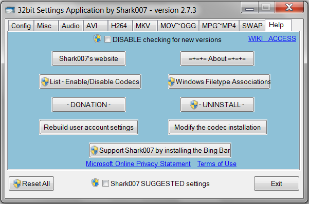Click the About button
This screenshot has height=204, width=309.
pyautogui.click(x=217, y=58)
